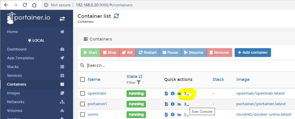Toggle the select-all containers checkbox
Screen dimensions: 295x119
coord(82,79)
